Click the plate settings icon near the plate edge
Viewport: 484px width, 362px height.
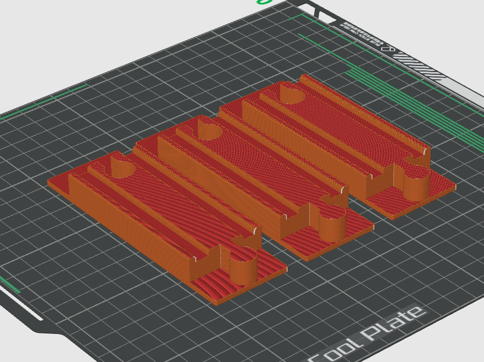point(388,49)
